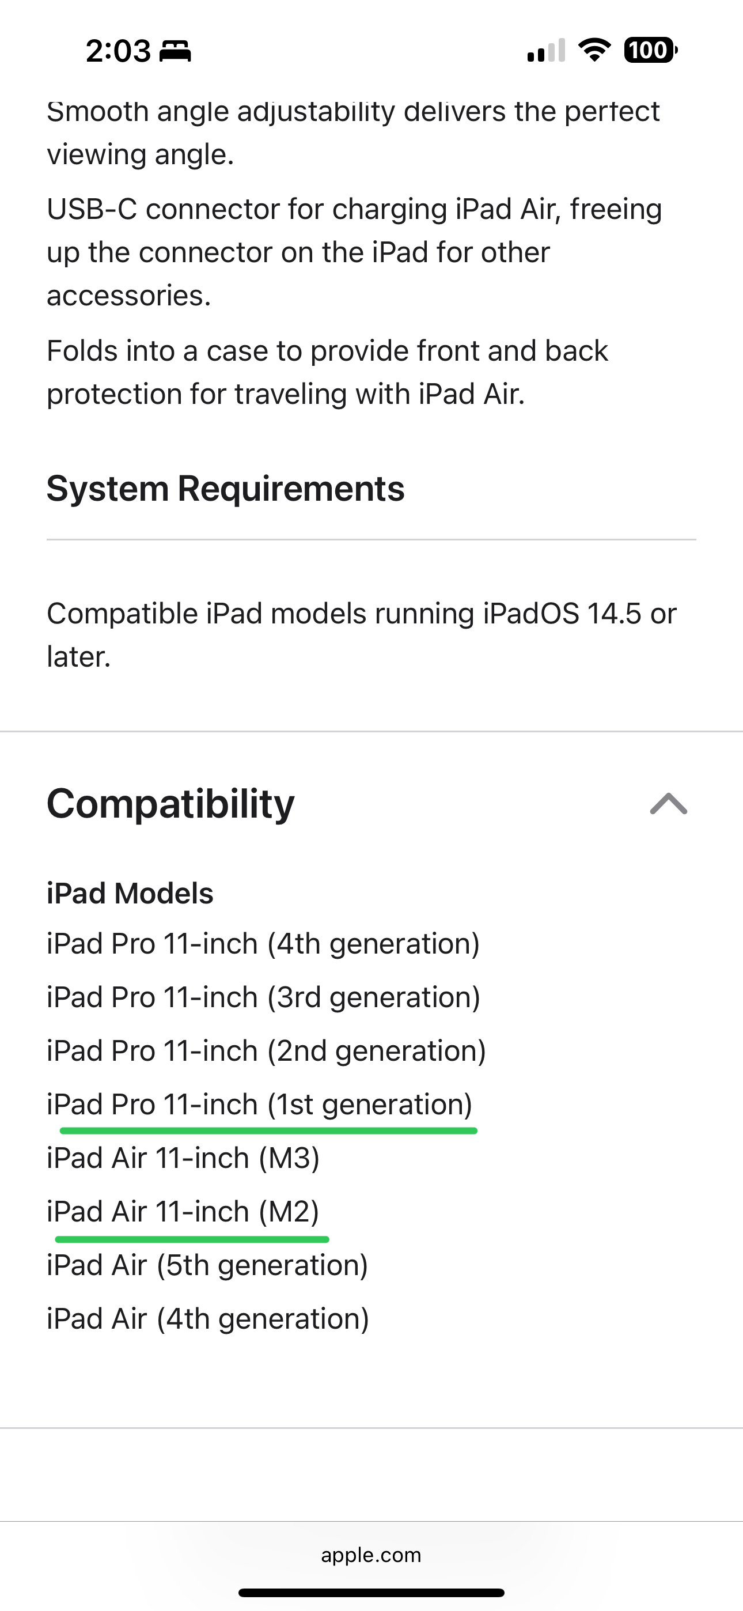Tap the battery indicator icon
This screenshot has height=1611, width=743.
(650, 50)
